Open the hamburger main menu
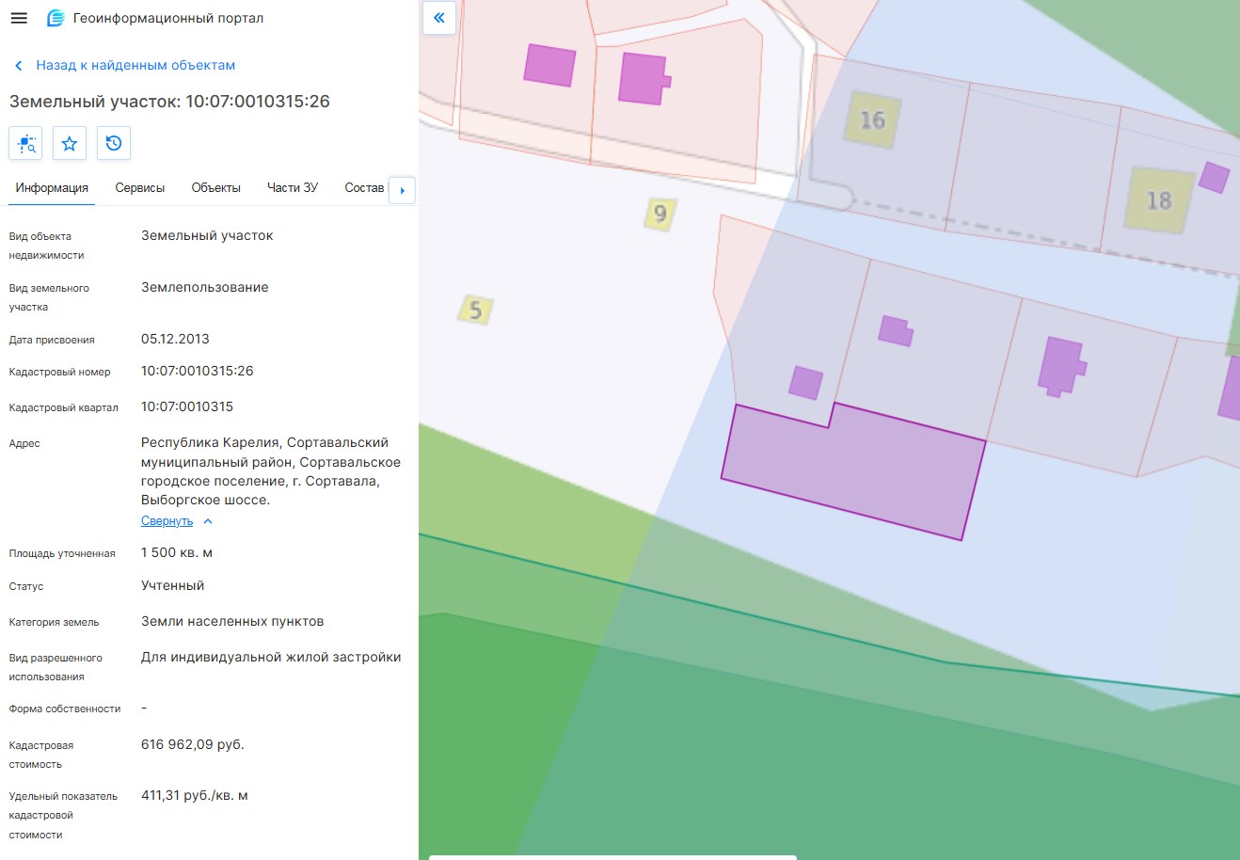This screenshot has height=860, width=1240. 19,18
